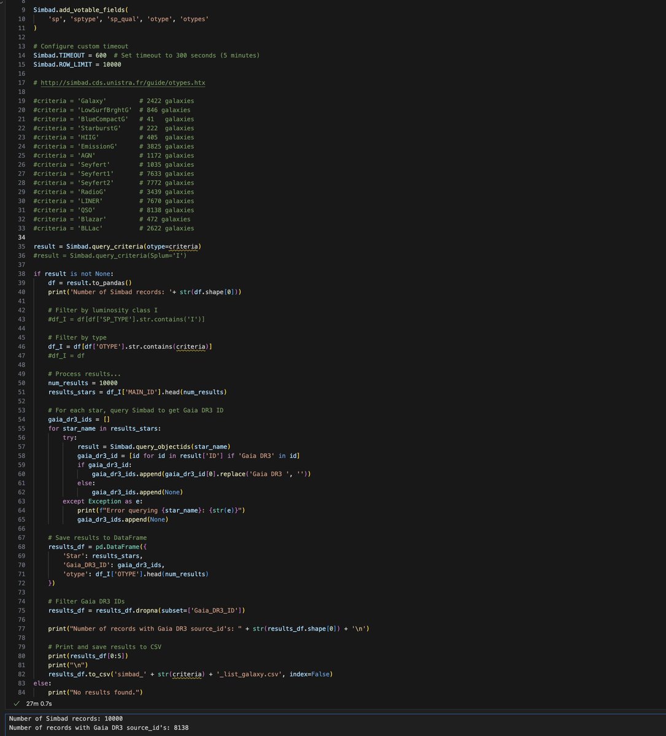Click the commented criteria = 'AGN' line
Viewport: 666px width, 736px height.
coord(114,156)
